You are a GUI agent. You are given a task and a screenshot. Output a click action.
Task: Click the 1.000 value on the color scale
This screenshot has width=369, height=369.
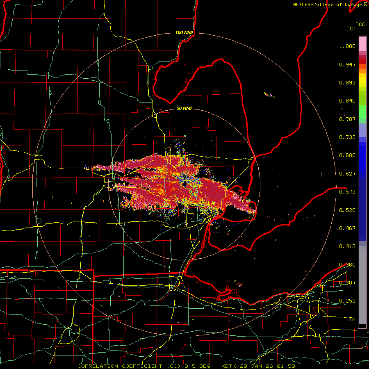347,46
